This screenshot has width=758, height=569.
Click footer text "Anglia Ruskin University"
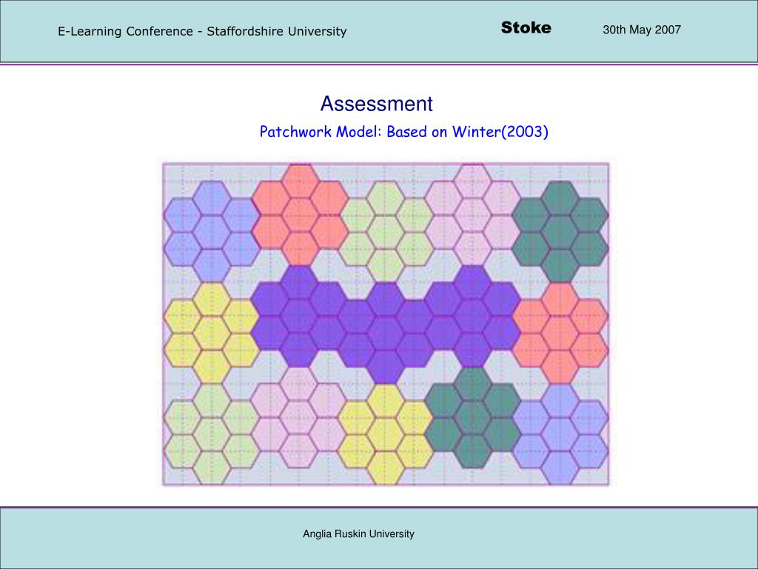[358, 533]
